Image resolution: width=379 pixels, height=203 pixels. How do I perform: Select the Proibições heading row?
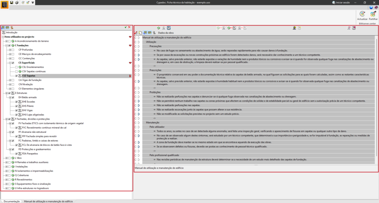coord(258,92)
